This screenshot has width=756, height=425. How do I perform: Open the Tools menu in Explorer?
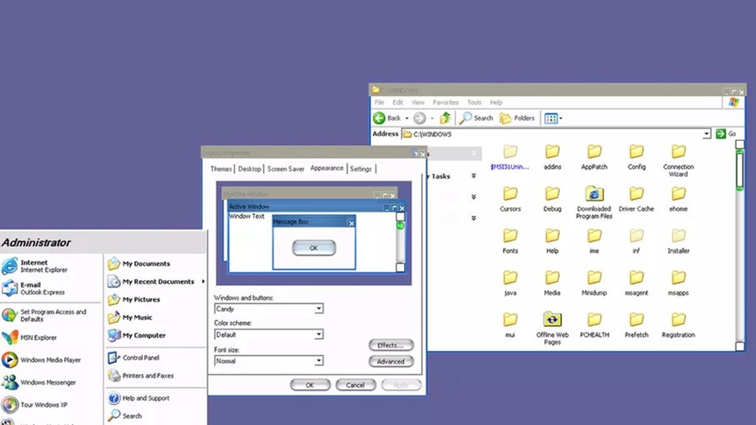pyautogui.click(x=474, y=102)
